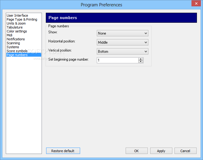Apply the preference changes
Image resolution: width=203 pixels, height=160 pixels.
point(161,151)
